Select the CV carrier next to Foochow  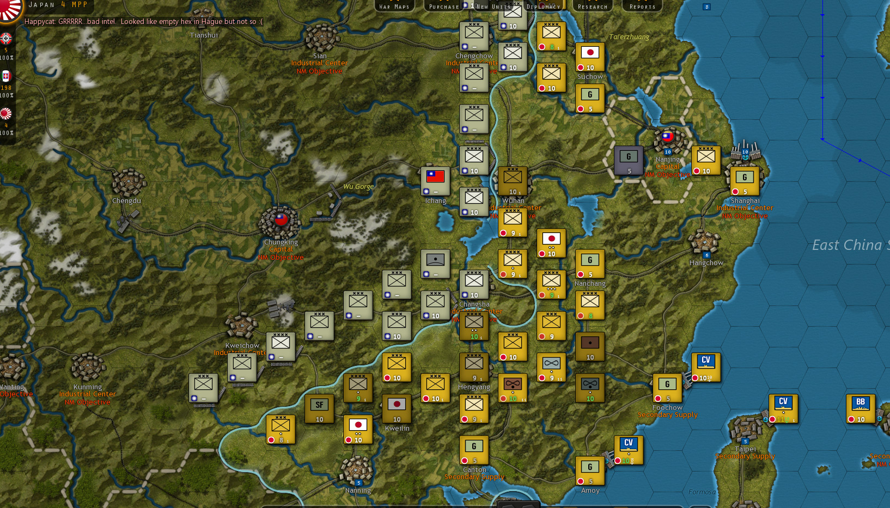(x=706, y=368)
